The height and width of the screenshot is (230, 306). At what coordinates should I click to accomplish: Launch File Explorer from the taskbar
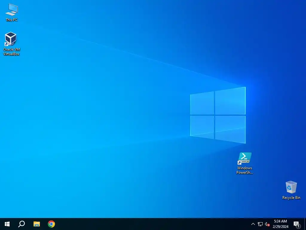click(36, 224)
